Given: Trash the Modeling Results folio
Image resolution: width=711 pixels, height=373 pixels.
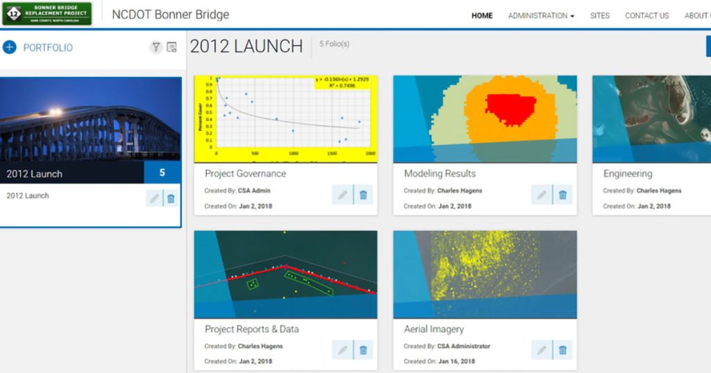Looking at the screenshot, I should [562, 196].
